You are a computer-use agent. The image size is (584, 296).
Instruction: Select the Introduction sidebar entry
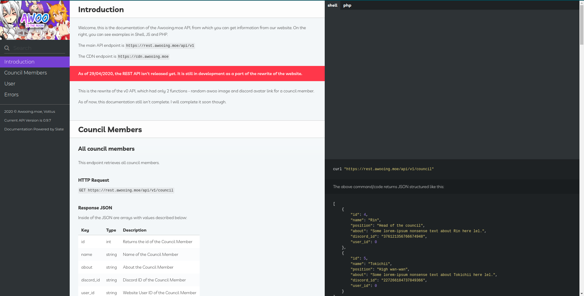coord(19,62)
